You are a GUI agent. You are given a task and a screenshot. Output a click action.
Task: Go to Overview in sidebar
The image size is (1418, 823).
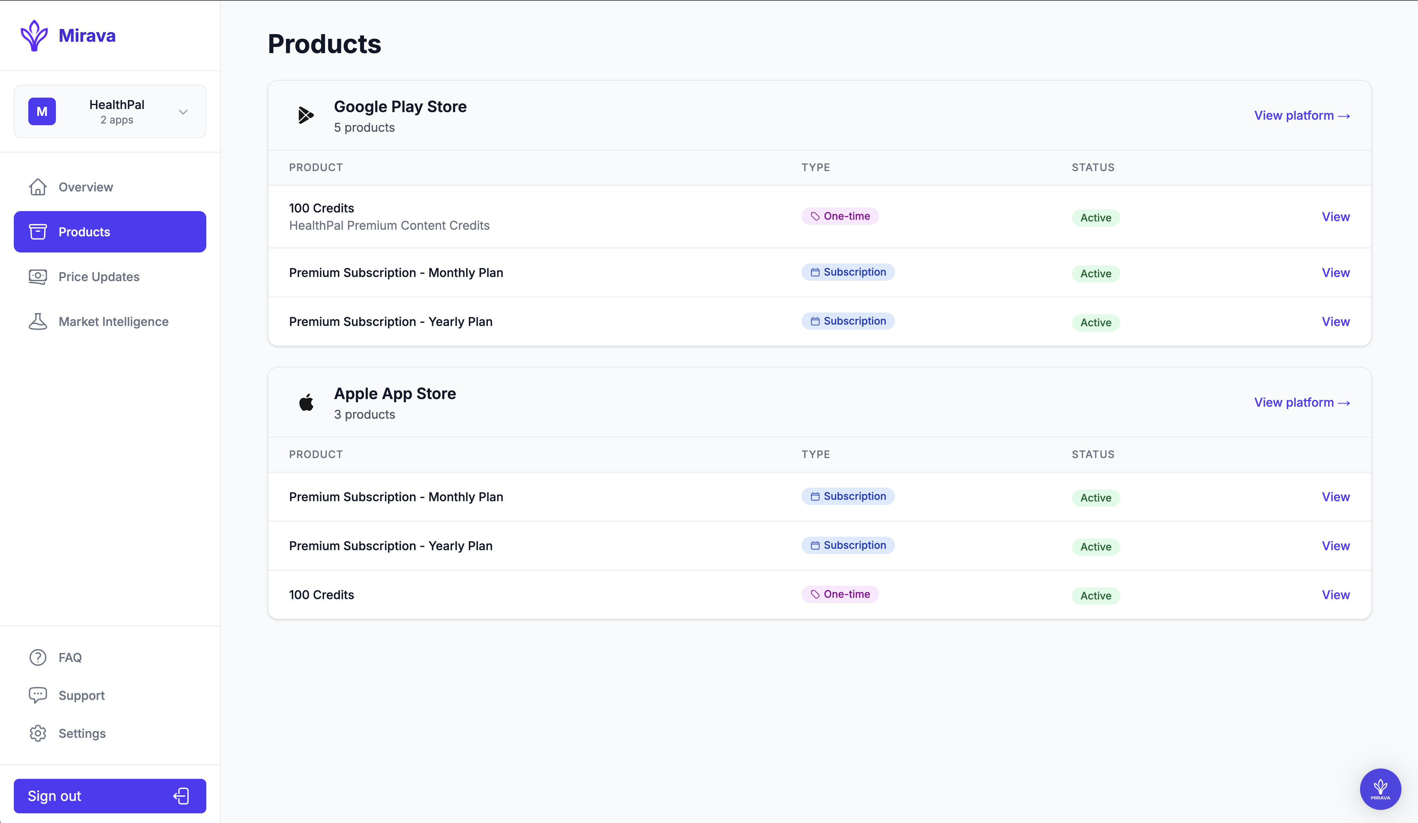(x=86, y=187)
